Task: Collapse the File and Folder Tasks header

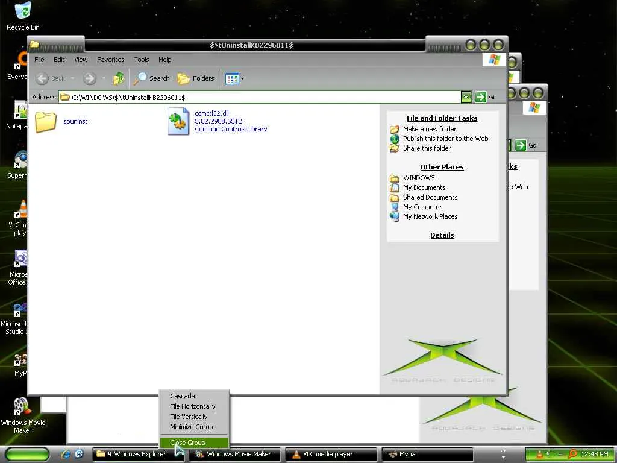Action: (x=442, y=118)
